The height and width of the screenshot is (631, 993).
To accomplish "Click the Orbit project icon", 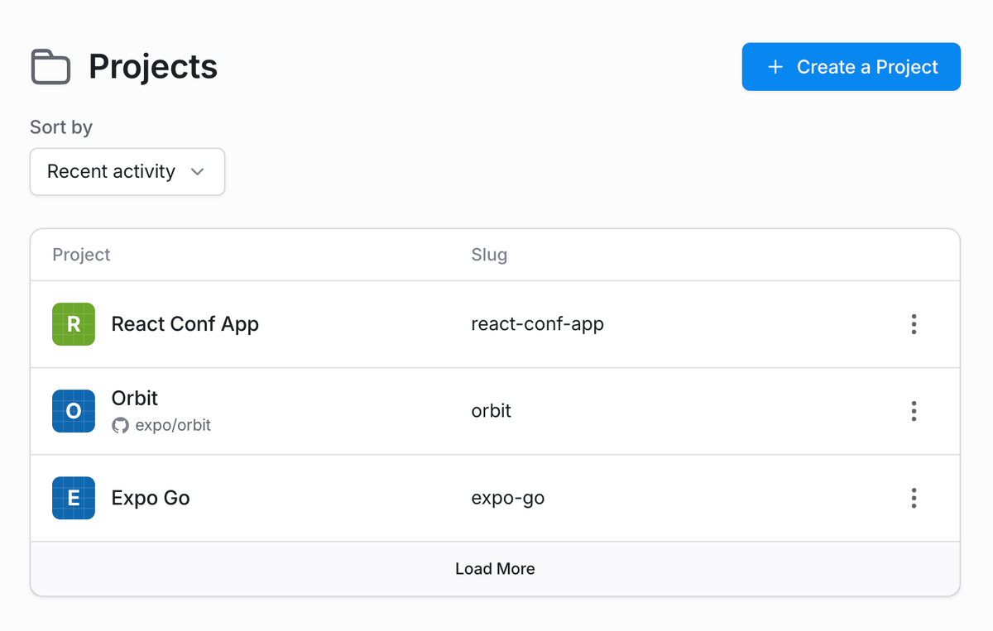I will click(73, 411).
